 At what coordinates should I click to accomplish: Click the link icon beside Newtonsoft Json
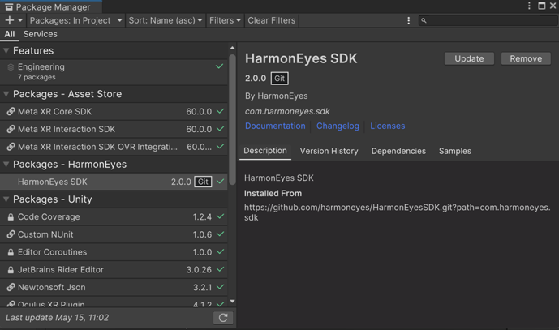click(x=11, y=287)
